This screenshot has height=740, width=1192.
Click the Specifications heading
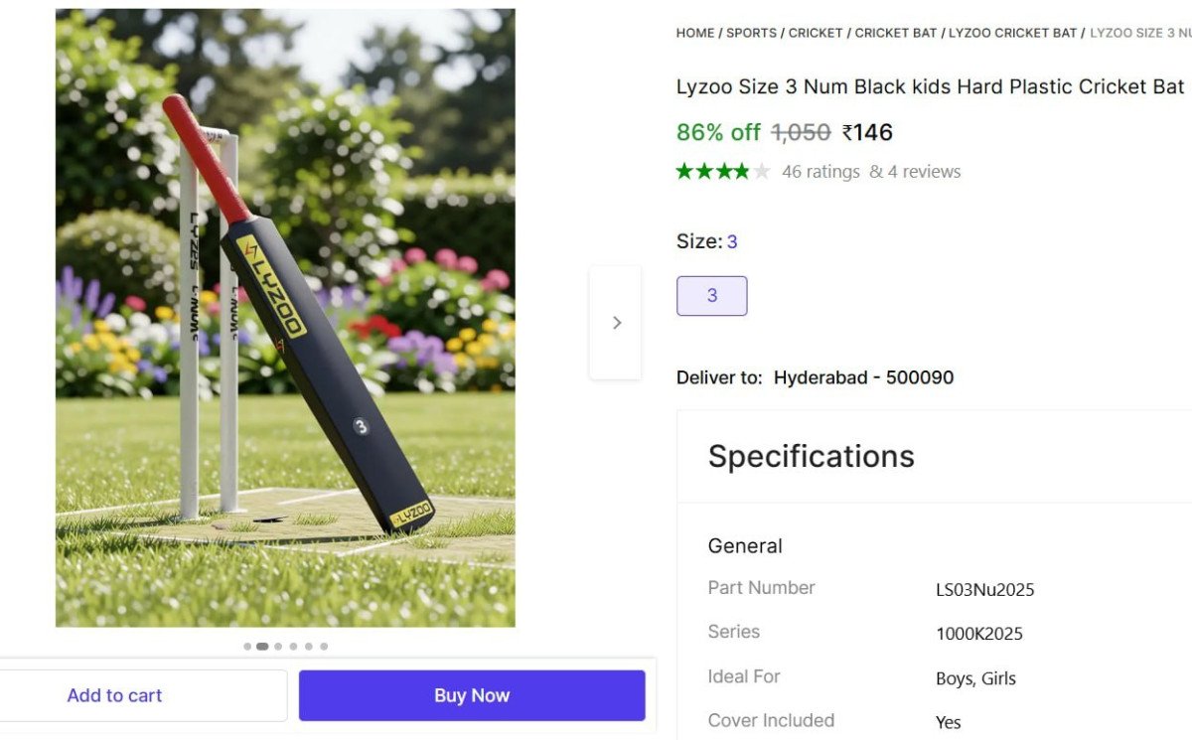coord(811,456)
